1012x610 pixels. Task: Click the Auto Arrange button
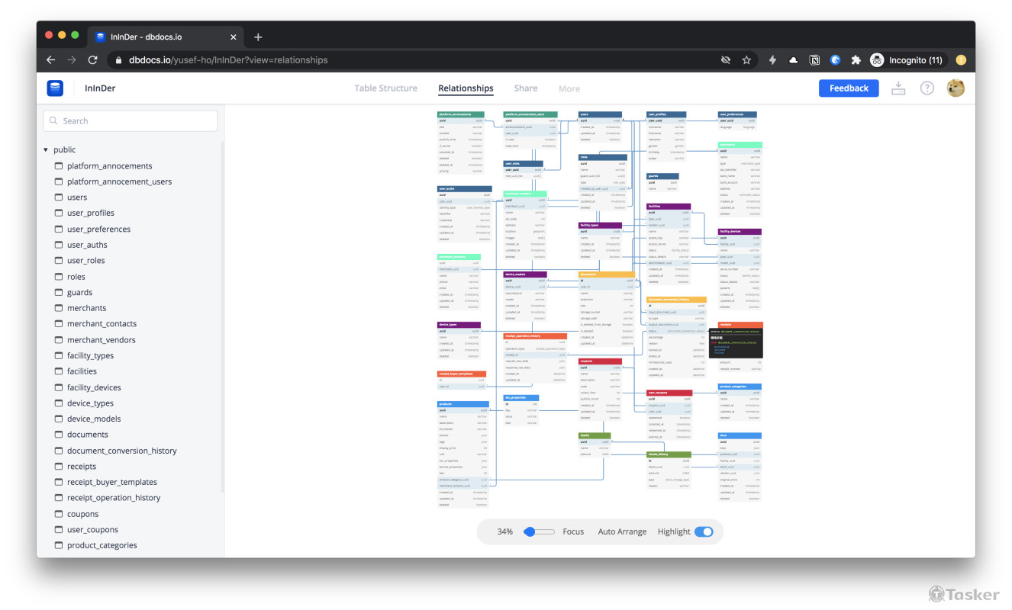point(621,531)
